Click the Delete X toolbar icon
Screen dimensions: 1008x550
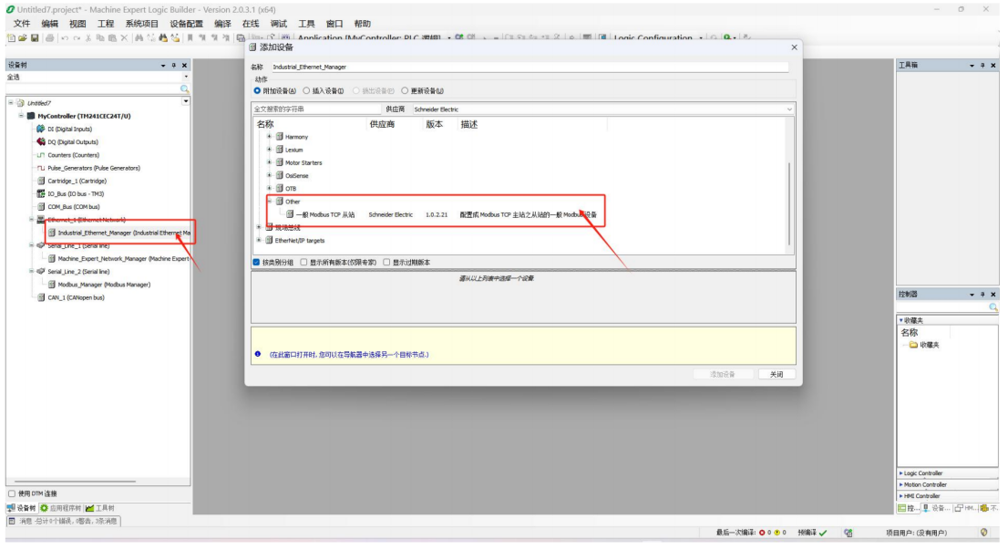[124, 38]
